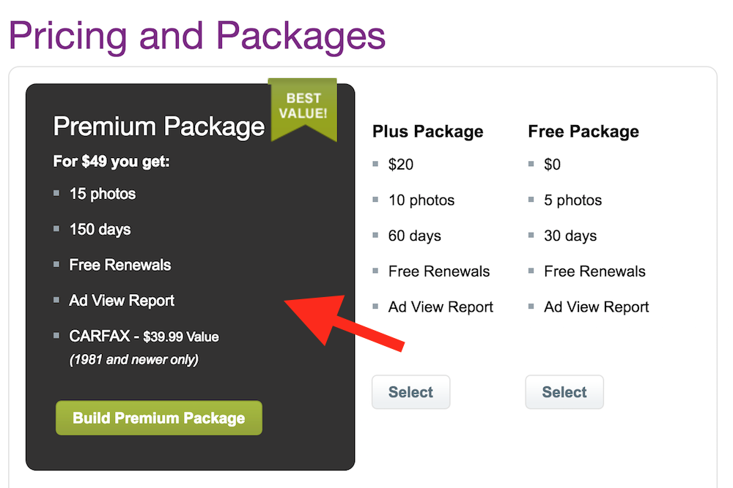Click the bullet next to 150 days

pos(56,228)
